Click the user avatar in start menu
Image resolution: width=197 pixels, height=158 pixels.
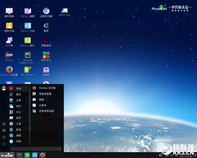point(4,88)
